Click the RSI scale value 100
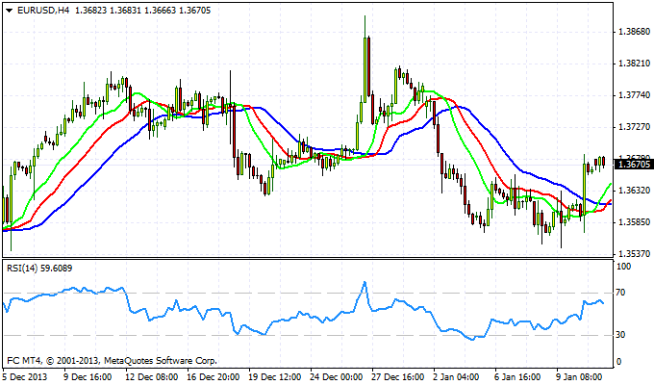Screen dimensions: 654x385 click(623, 267)
